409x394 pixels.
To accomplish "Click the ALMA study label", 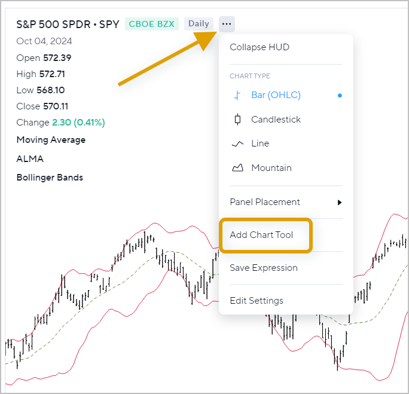I will (30, 159).
